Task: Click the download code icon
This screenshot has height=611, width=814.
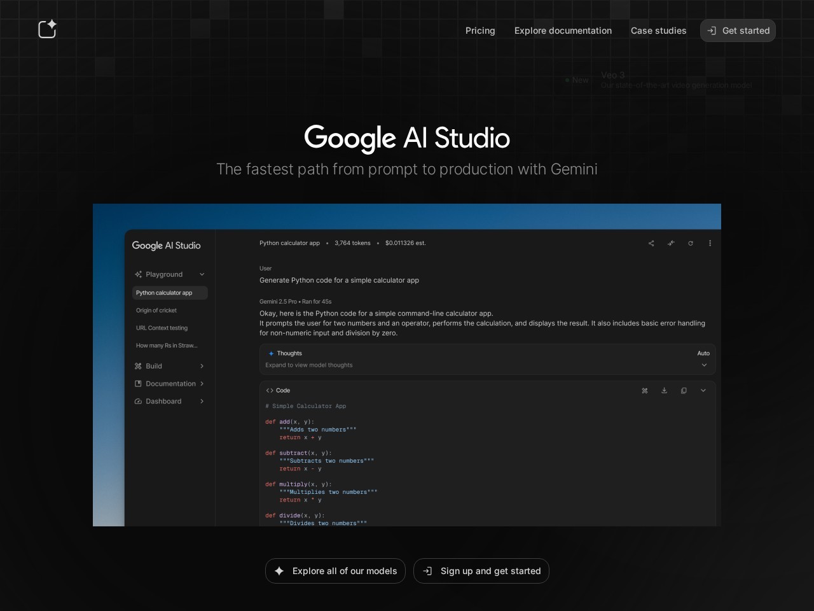Action: point(664,391)
